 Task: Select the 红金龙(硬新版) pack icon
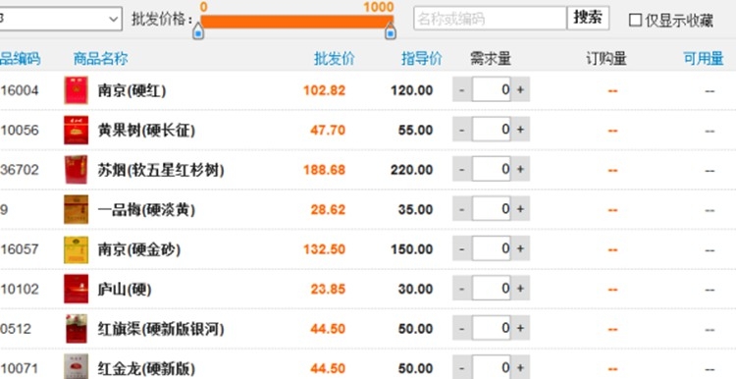point(76,367)
